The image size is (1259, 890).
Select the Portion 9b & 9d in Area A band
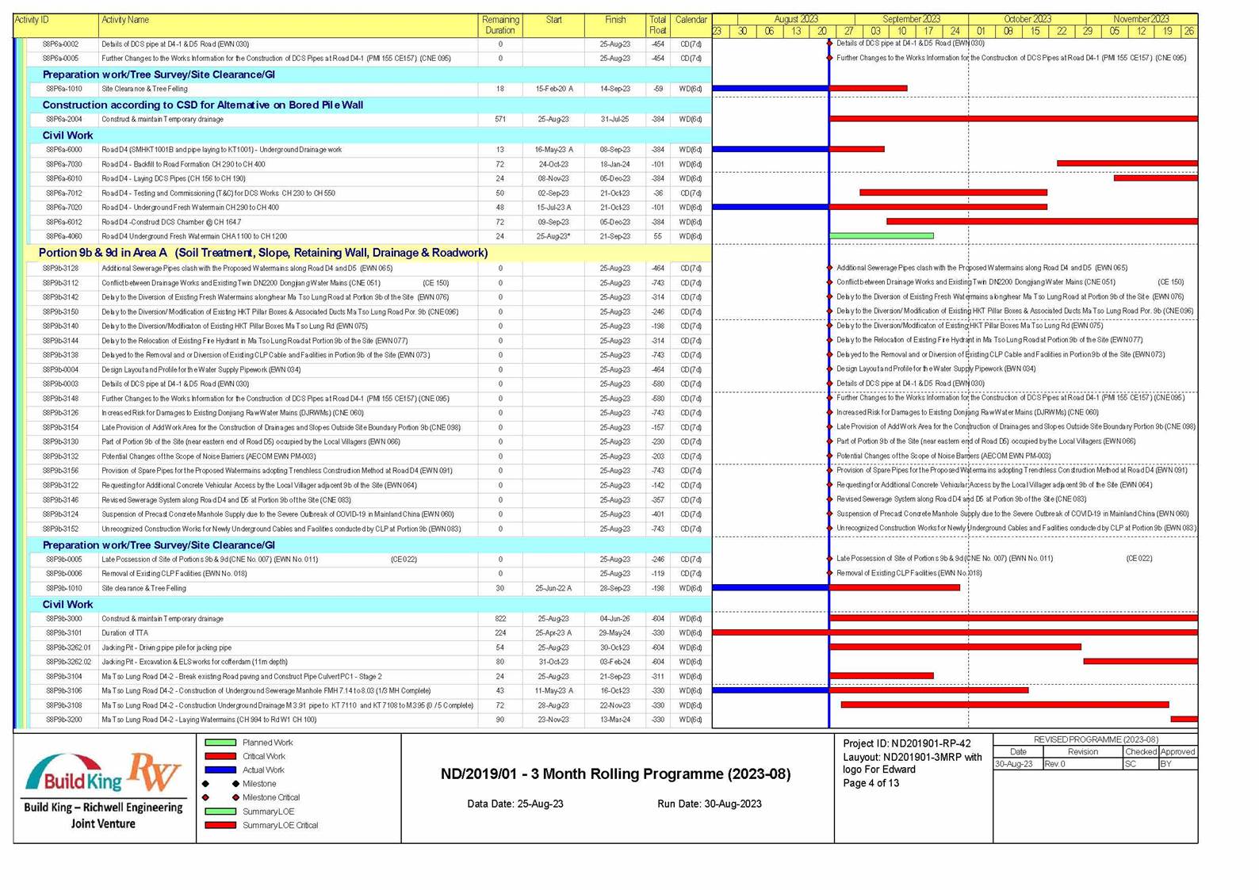[369, 253]
